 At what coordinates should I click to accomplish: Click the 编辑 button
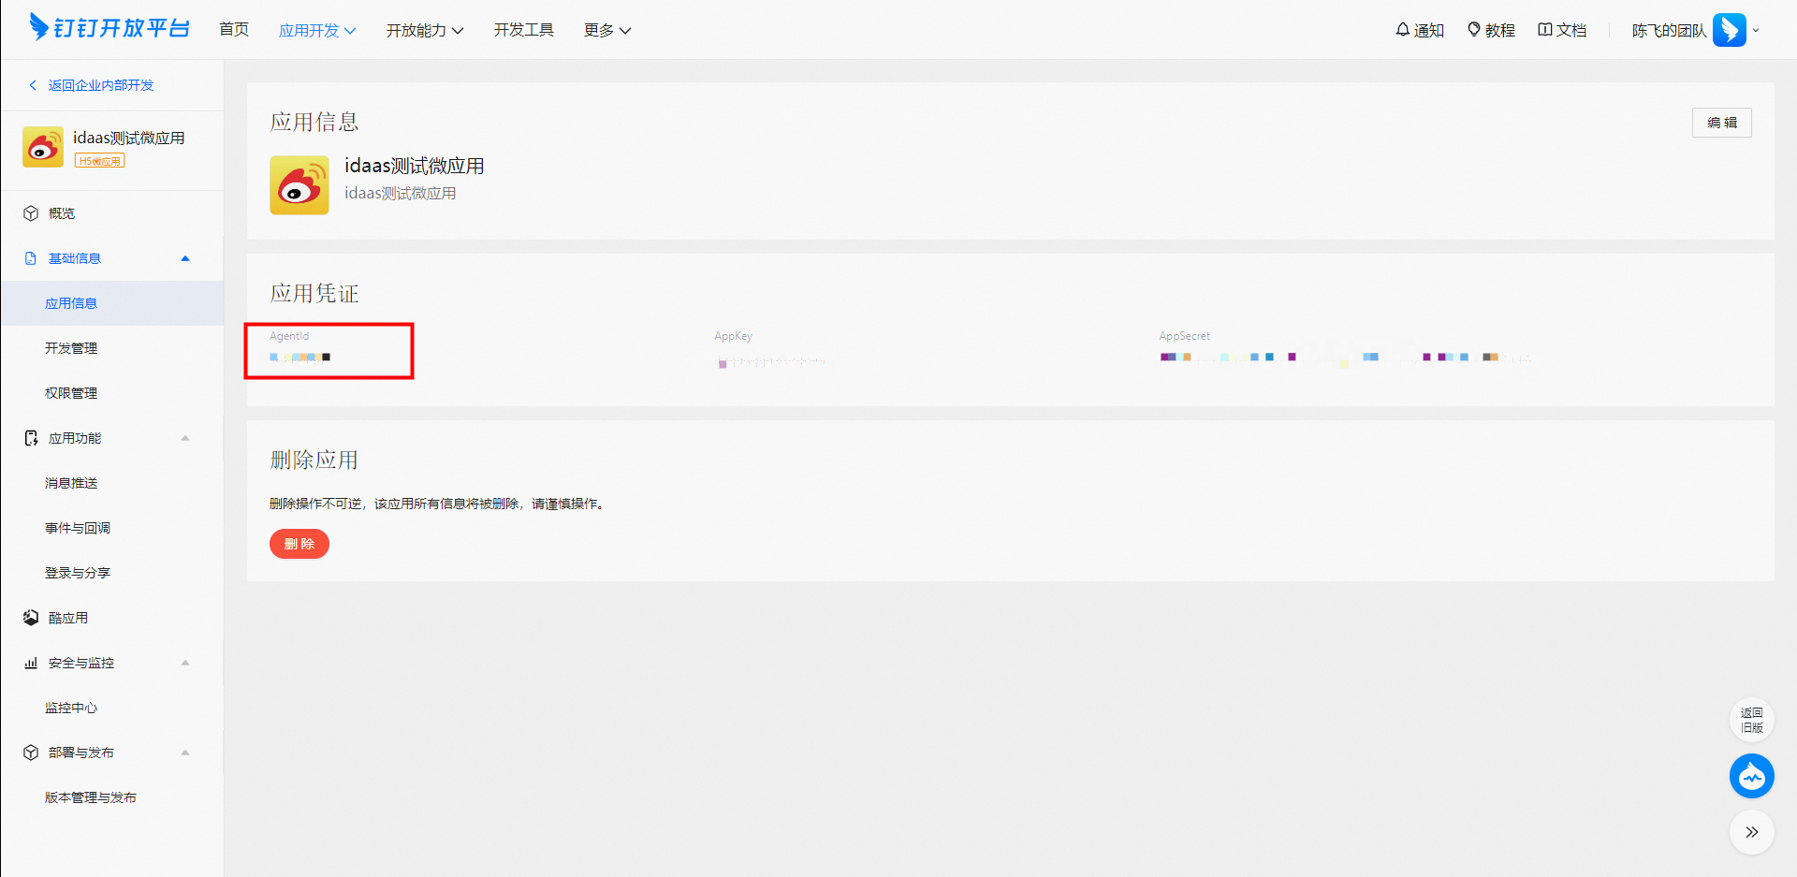click(x=1721, y=123)
